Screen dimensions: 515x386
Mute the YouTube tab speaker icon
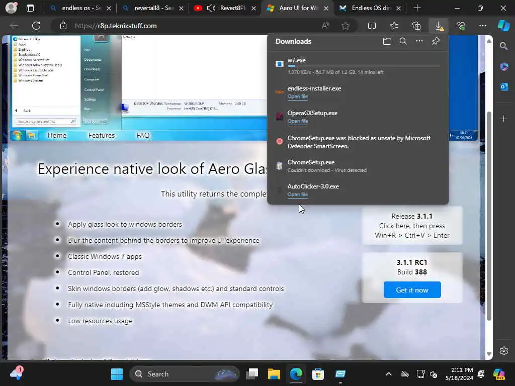[x=211, y=8]
